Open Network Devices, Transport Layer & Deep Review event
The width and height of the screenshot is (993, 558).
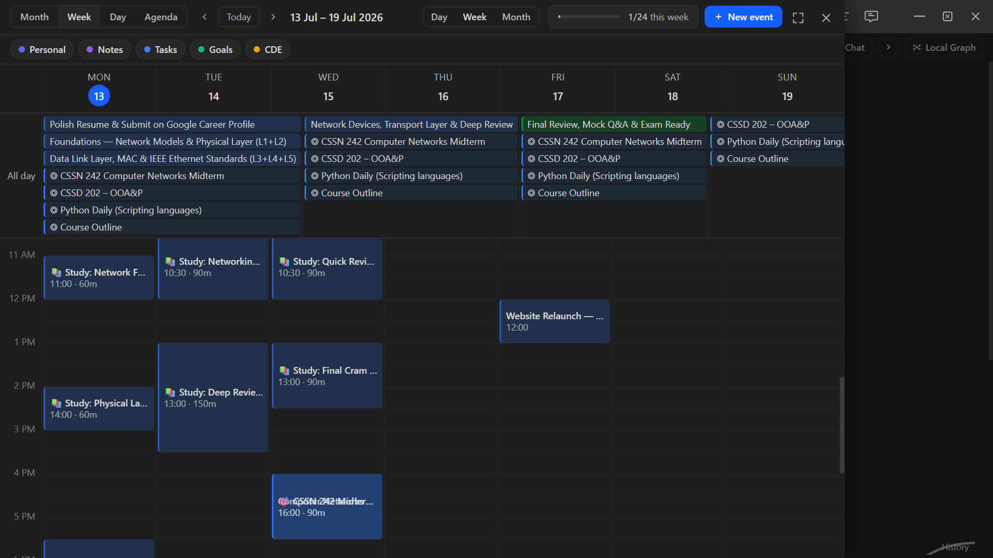(411, 125)
